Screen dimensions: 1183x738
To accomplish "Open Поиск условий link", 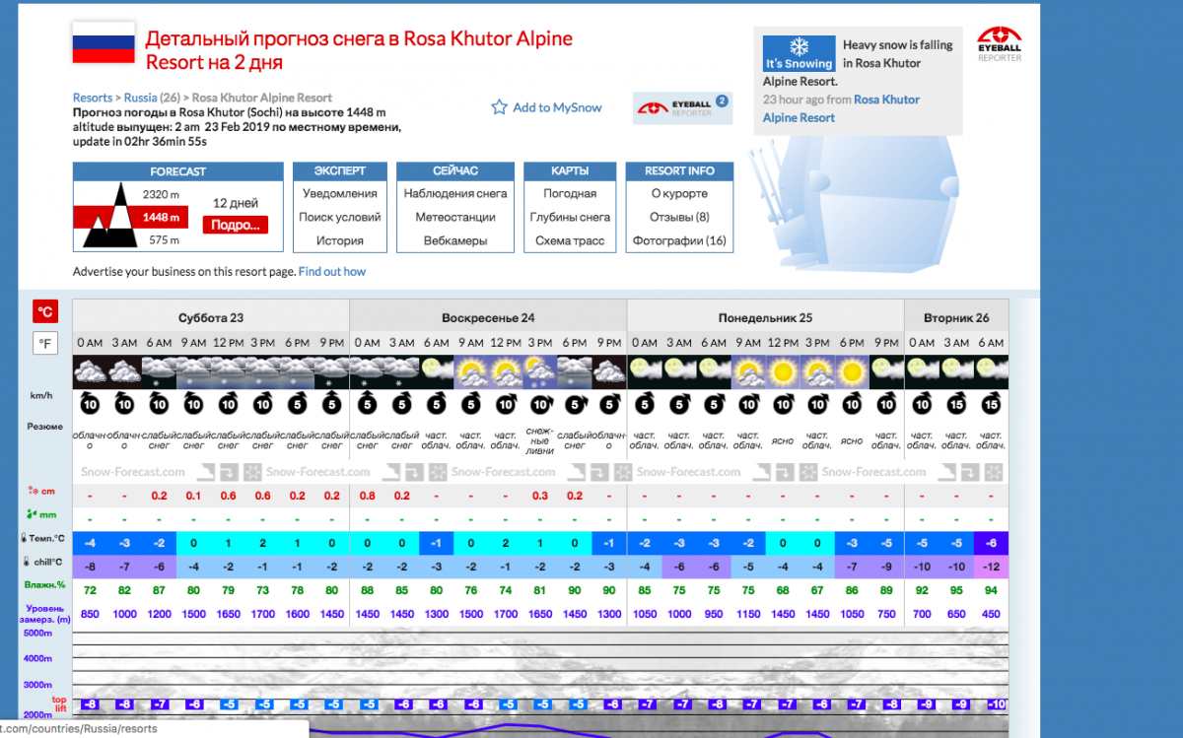I will coord(340,217).
